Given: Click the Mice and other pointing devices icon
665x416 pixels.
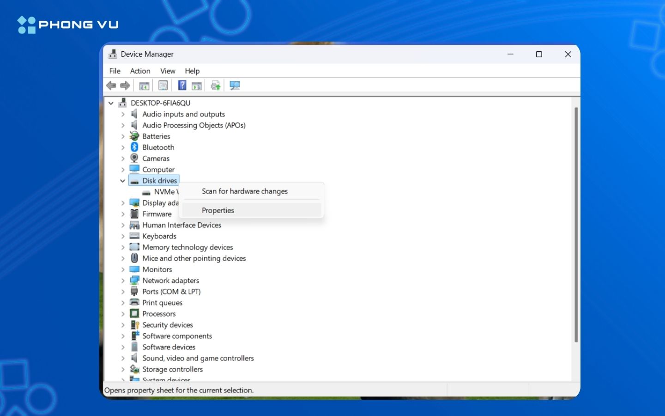Looking at the screenshot, I should [134, 258].
